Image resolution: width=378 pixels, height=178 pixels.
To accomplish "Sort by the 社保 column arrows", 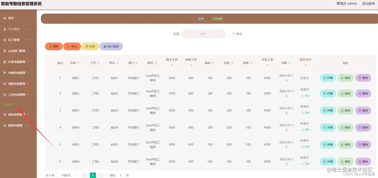I will [232, 63].
